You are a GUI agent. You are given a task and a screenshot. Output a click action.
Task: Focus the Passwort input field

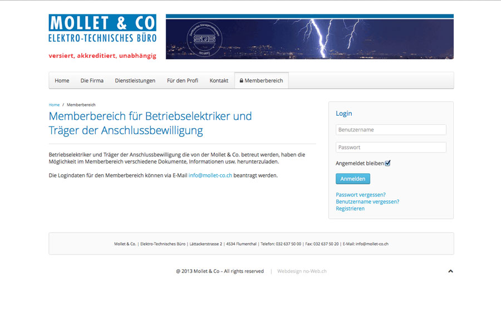(391, 148)
